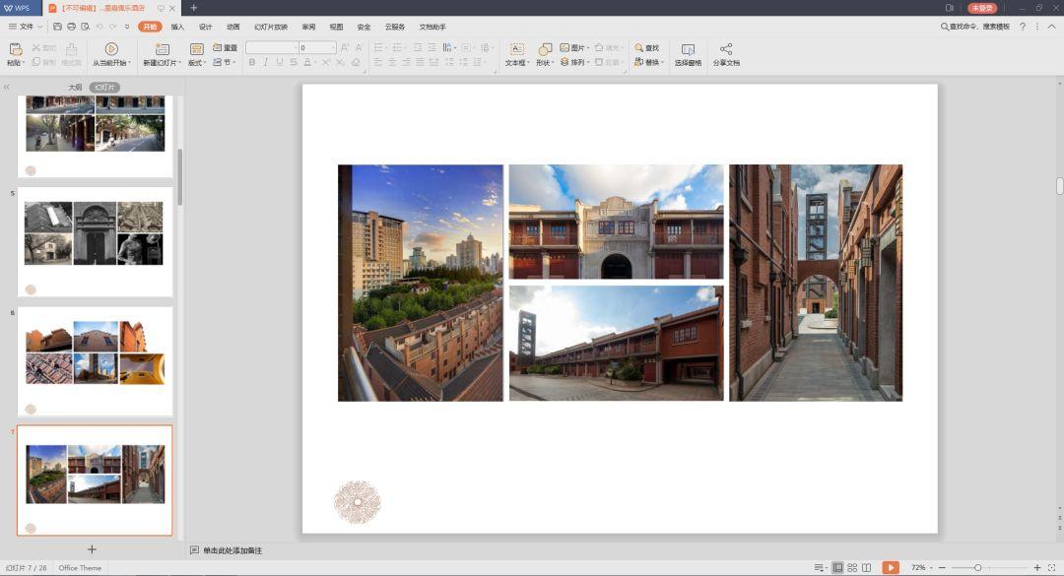
Task: Click the add note icon below slide
Action: tap(195, 550)
